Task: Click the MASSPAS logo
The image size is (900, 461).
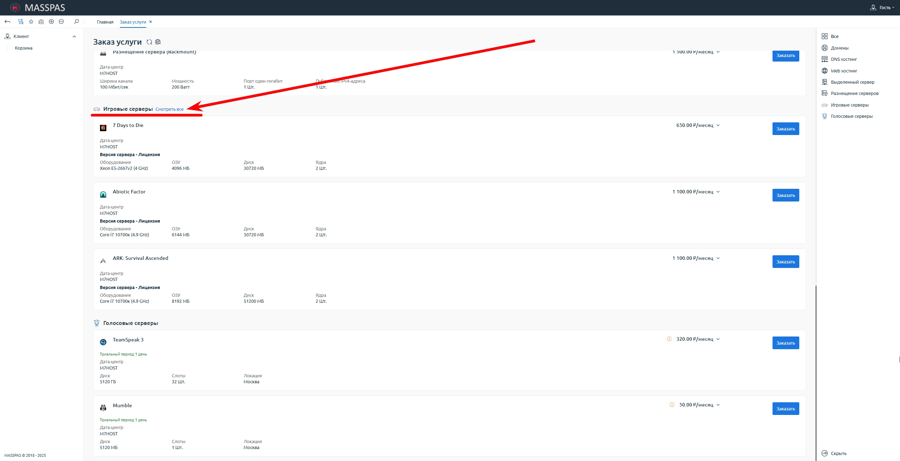Action: click(37, 7)
